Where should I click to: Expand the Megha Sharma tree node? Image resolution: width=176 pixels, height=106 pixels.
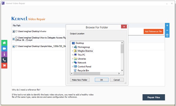click(x=72, y=51)
